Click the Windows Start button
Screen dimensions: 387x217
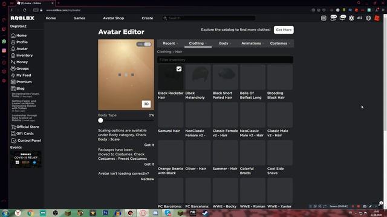[5, 213]
